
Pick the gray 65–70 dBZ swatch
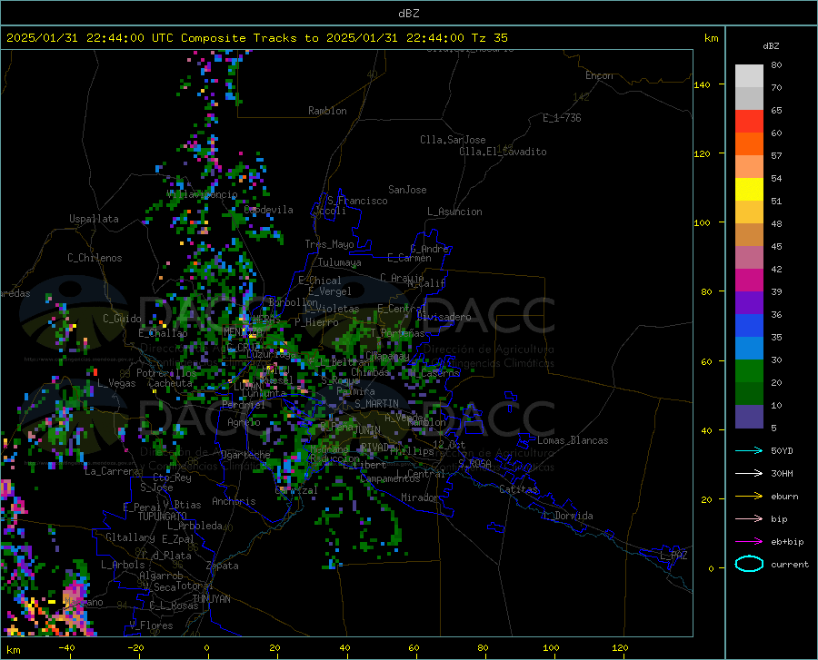point(749,98)
